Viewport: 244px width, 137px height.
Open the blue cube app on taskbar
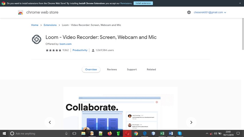coord(153,134)
